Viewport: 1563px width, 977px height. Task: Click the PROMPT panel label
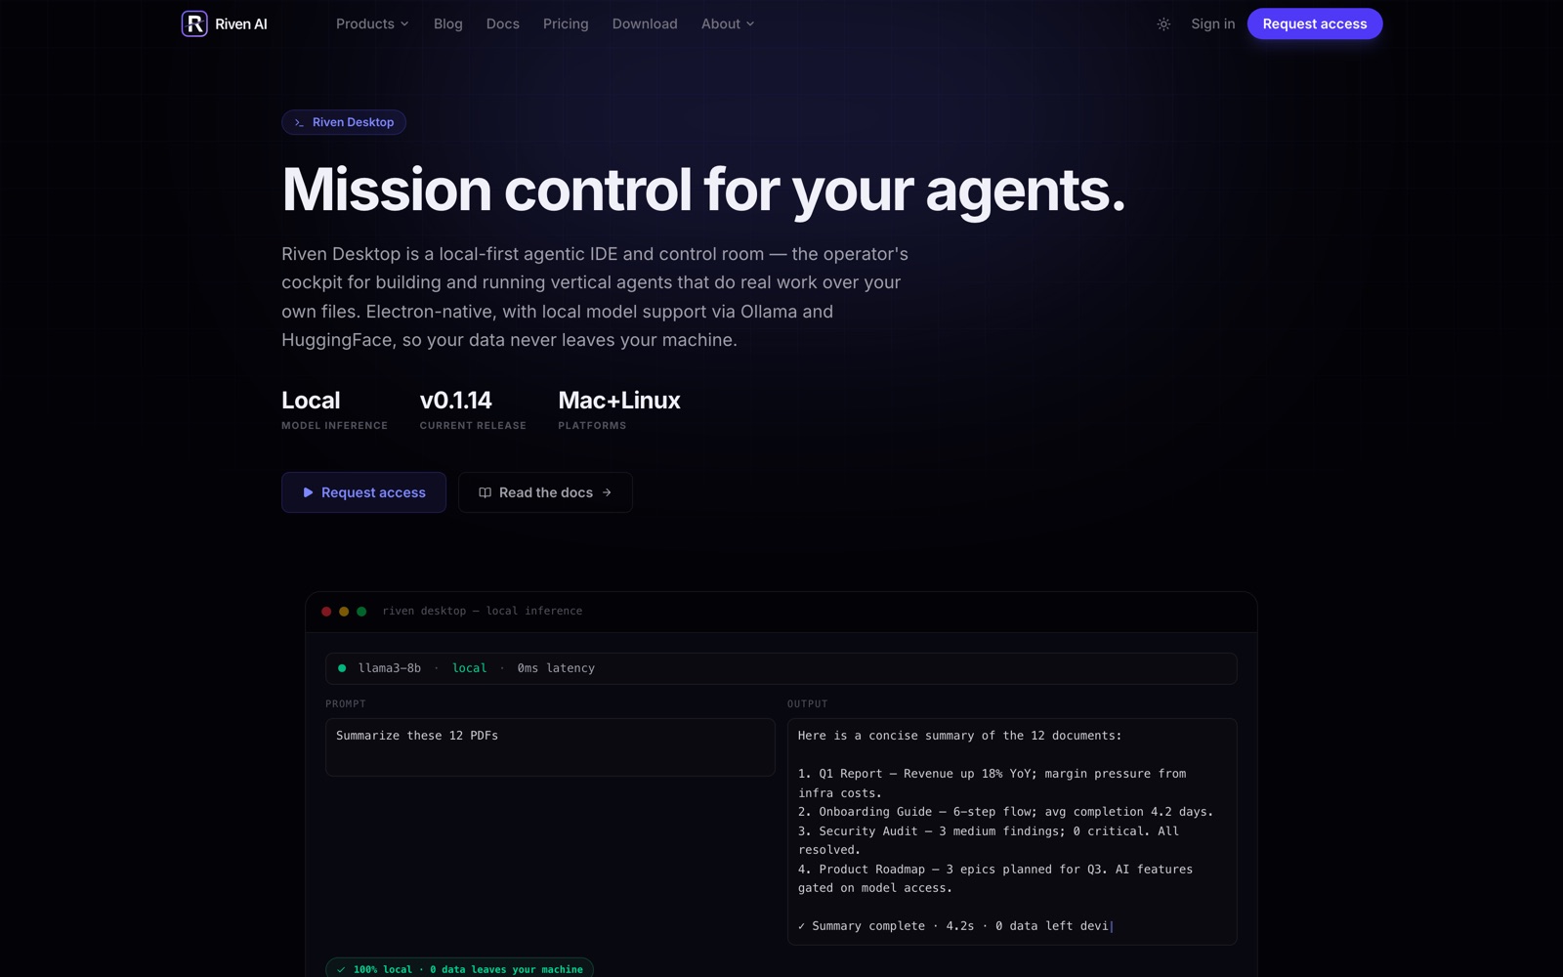pyautogui.click(x=346, y=703)
